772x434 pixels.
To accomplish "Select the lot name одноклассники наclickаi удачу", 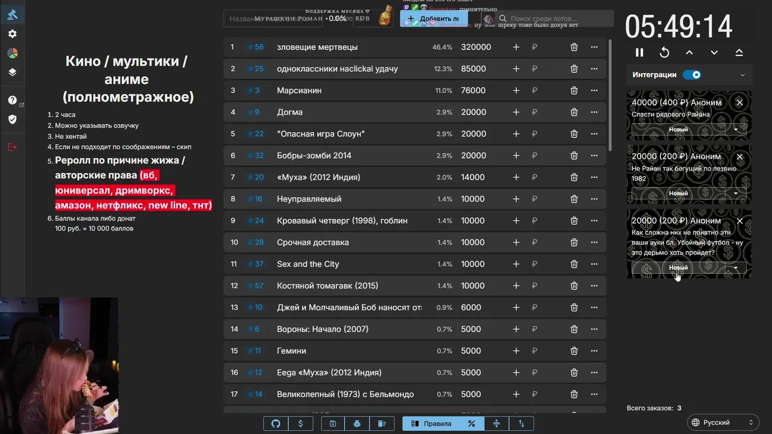I will point(337,69).
